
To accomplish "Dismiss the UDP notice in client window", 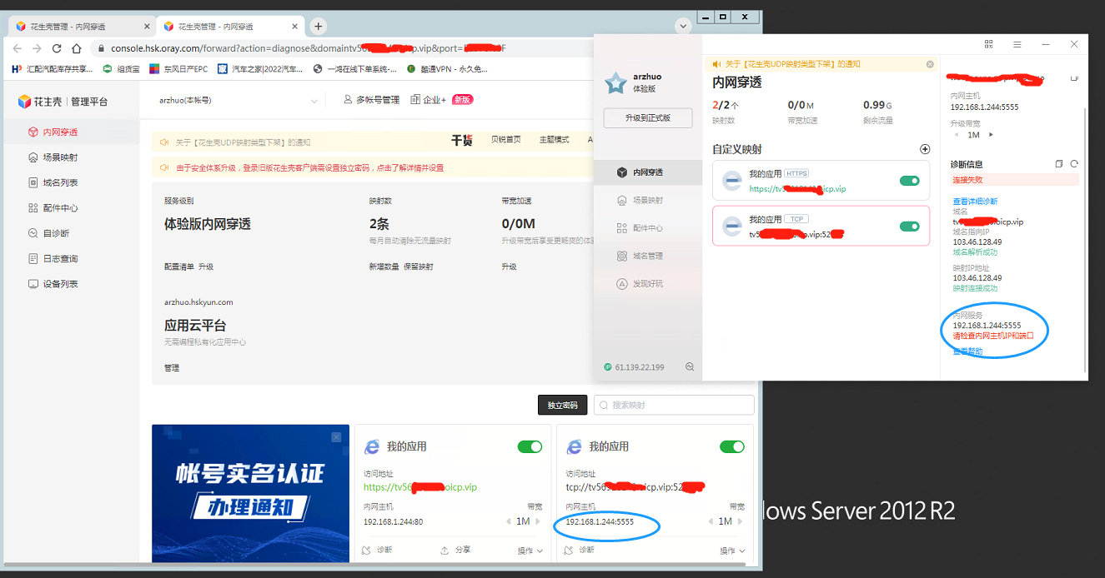I will pos(930,64).
